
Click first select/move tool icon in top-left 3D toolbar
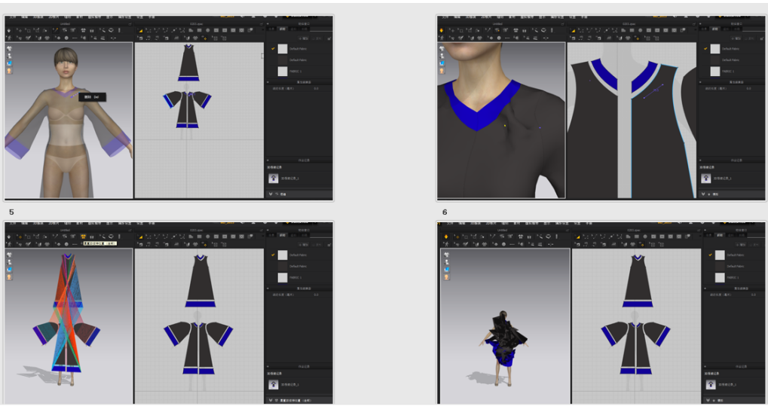tap(9, 30)
